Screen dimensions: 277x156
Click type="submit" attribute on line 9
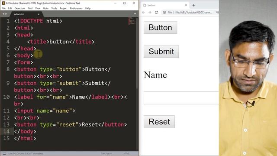point(61,83)
